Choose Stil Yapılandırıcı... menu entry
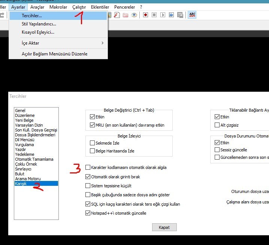 (58, 24)
